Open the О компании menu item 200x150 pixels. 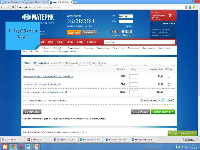pos(91,42)
